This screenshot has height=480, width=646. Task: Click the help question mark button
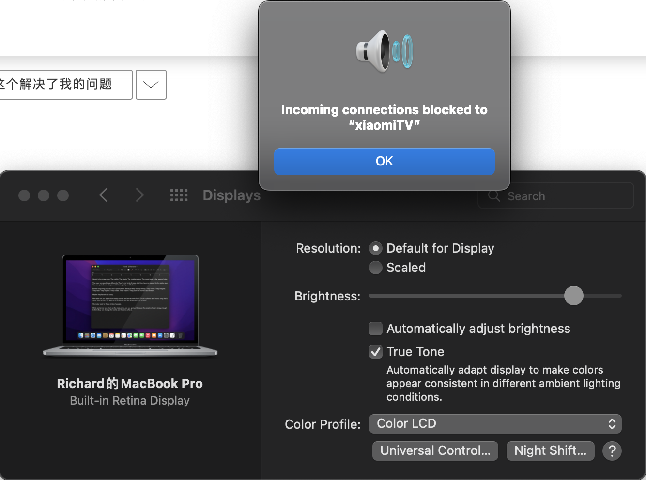point(612,451)
